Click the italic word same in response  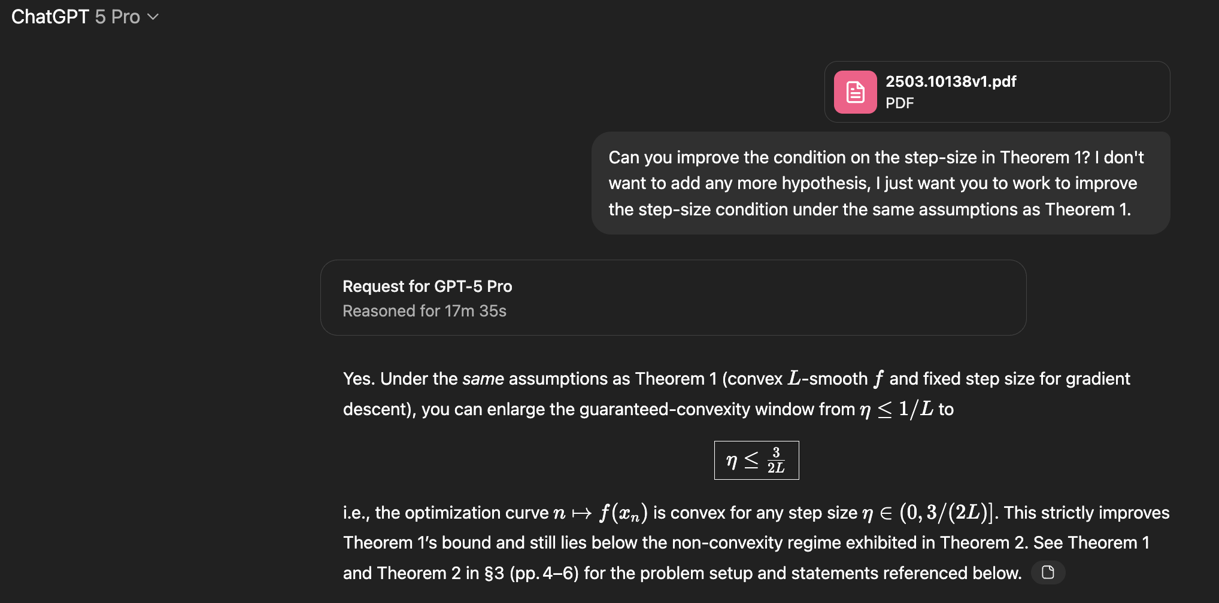coord(483,379)
